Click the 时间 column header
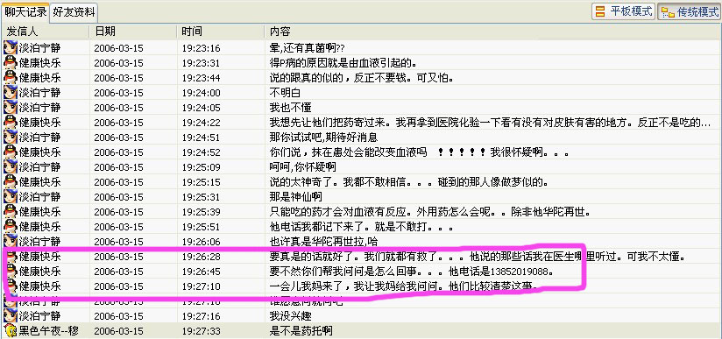The image size is (722, 339). (x=221, y=32)
